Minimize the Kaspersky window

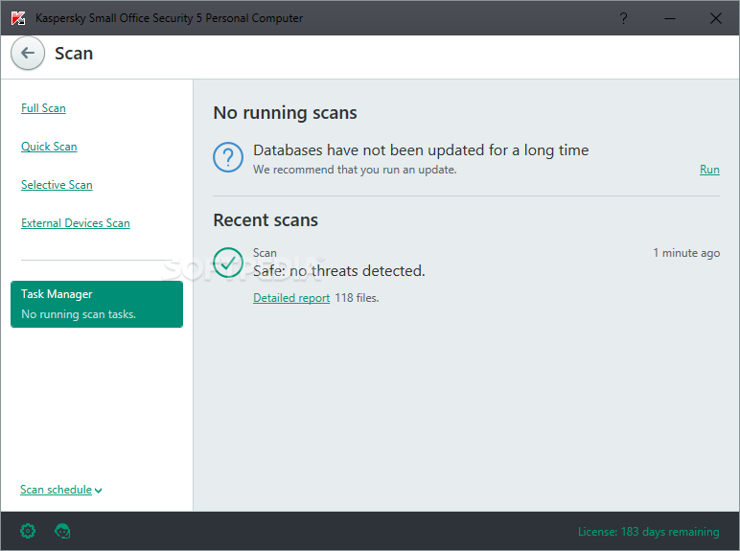tap(670, 18)
